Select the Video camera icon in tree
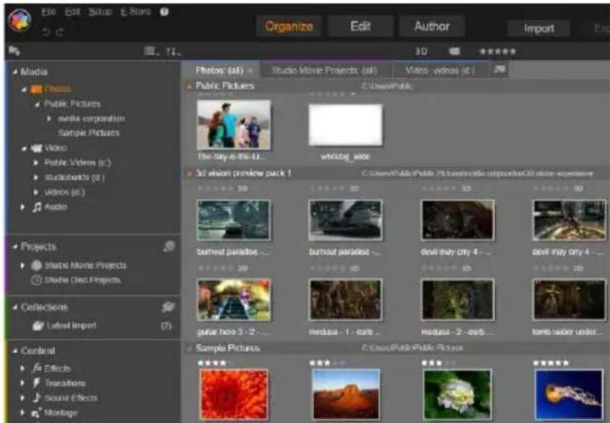Image resolution: width=610 pixels, height=423 pixels. (37, 148)
